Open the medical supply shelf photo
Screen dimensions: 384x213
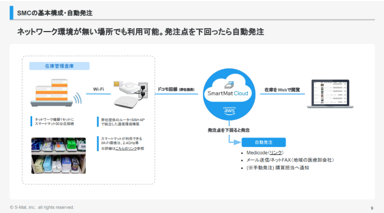59,156
